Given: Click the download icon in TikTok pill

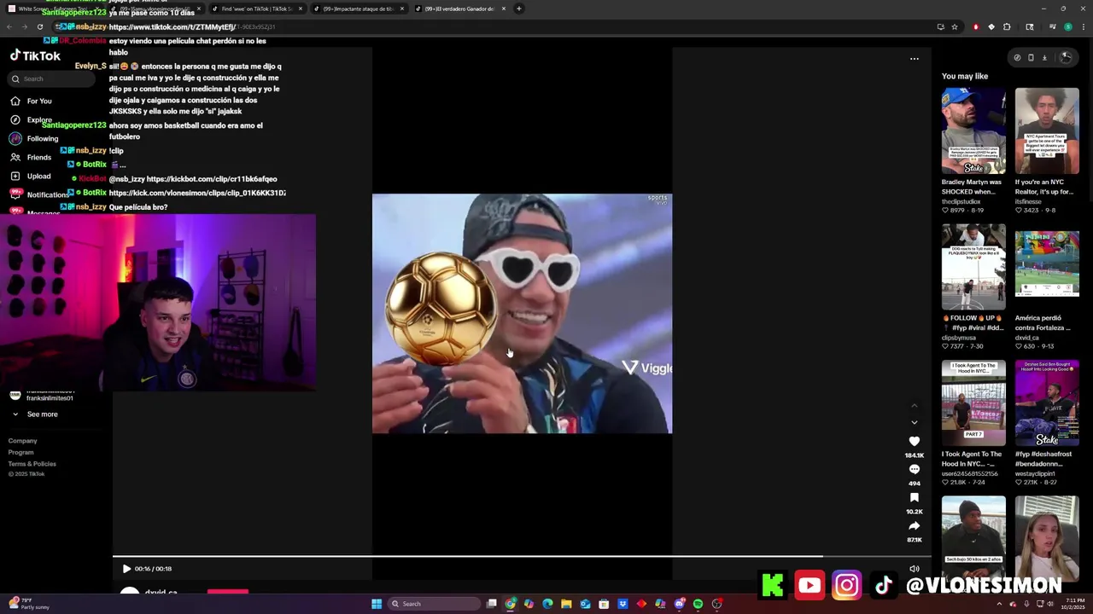Looking at the screenshot, I should (1044, 58).
